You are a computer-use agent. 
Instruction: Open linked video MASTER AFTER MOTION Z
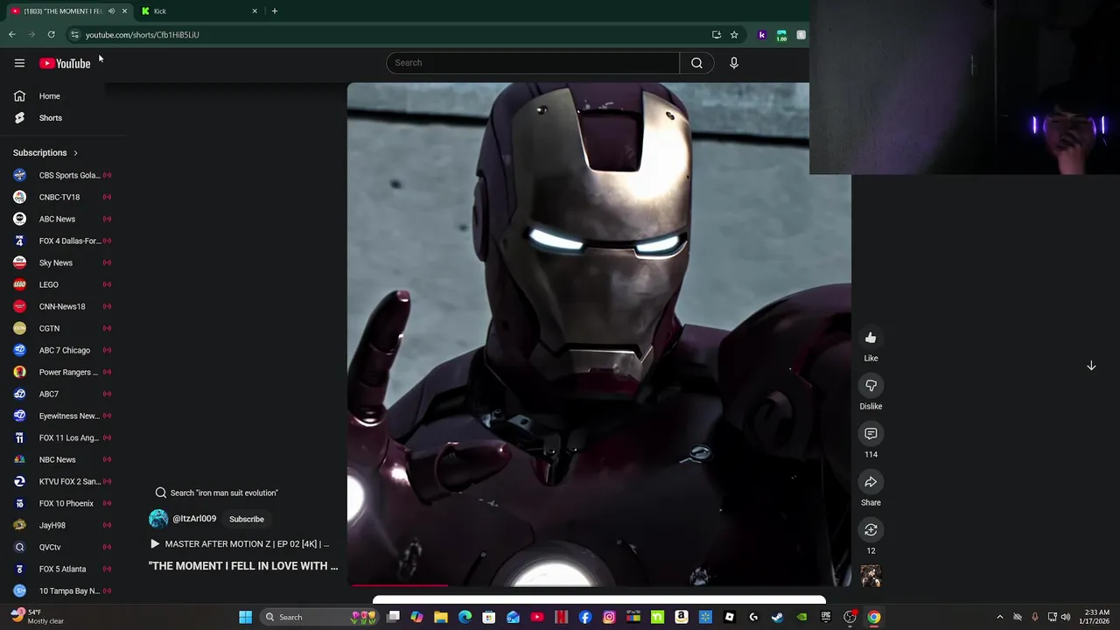(x=240, y=544)
